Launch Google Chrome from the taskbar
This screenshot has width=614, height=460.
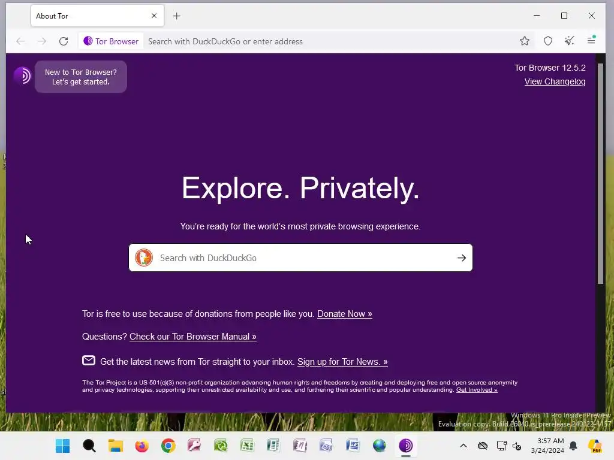pos(168,446)
